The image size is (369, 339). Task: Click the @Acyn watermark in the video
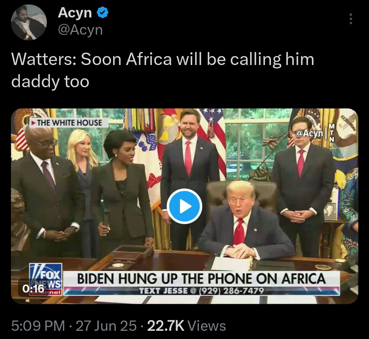click(x=309, y=133)
